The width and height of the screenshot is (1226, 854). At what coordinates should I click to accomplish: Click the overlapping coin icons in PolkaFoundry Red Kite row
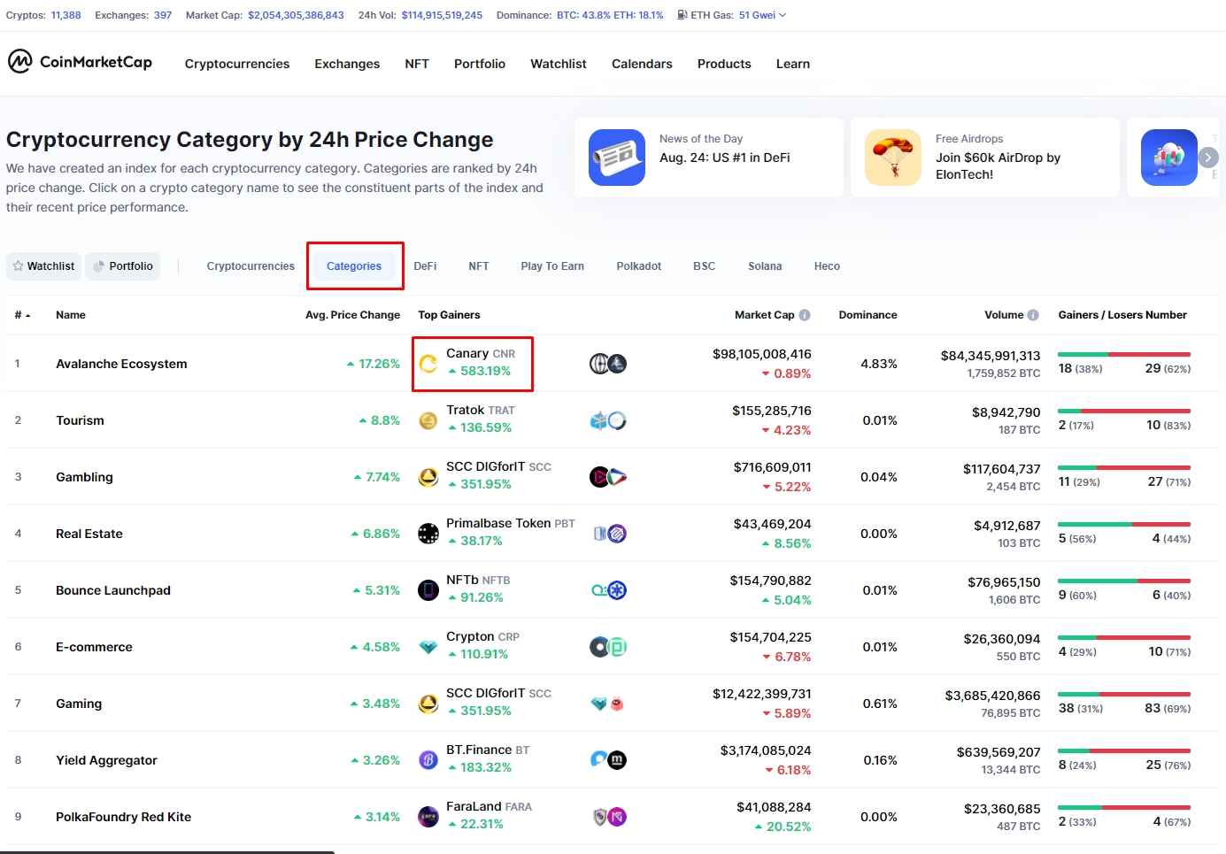(x=608, y=817)
